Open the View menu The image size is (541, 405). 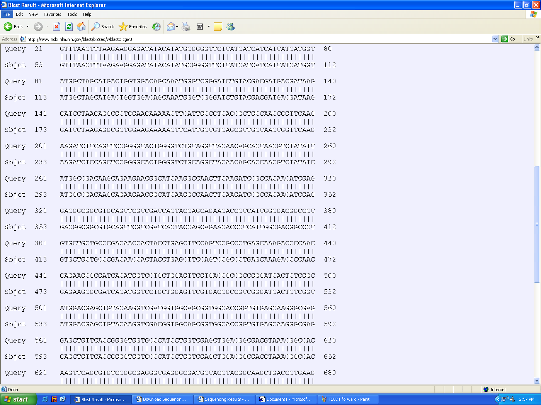tap(33, 14)
